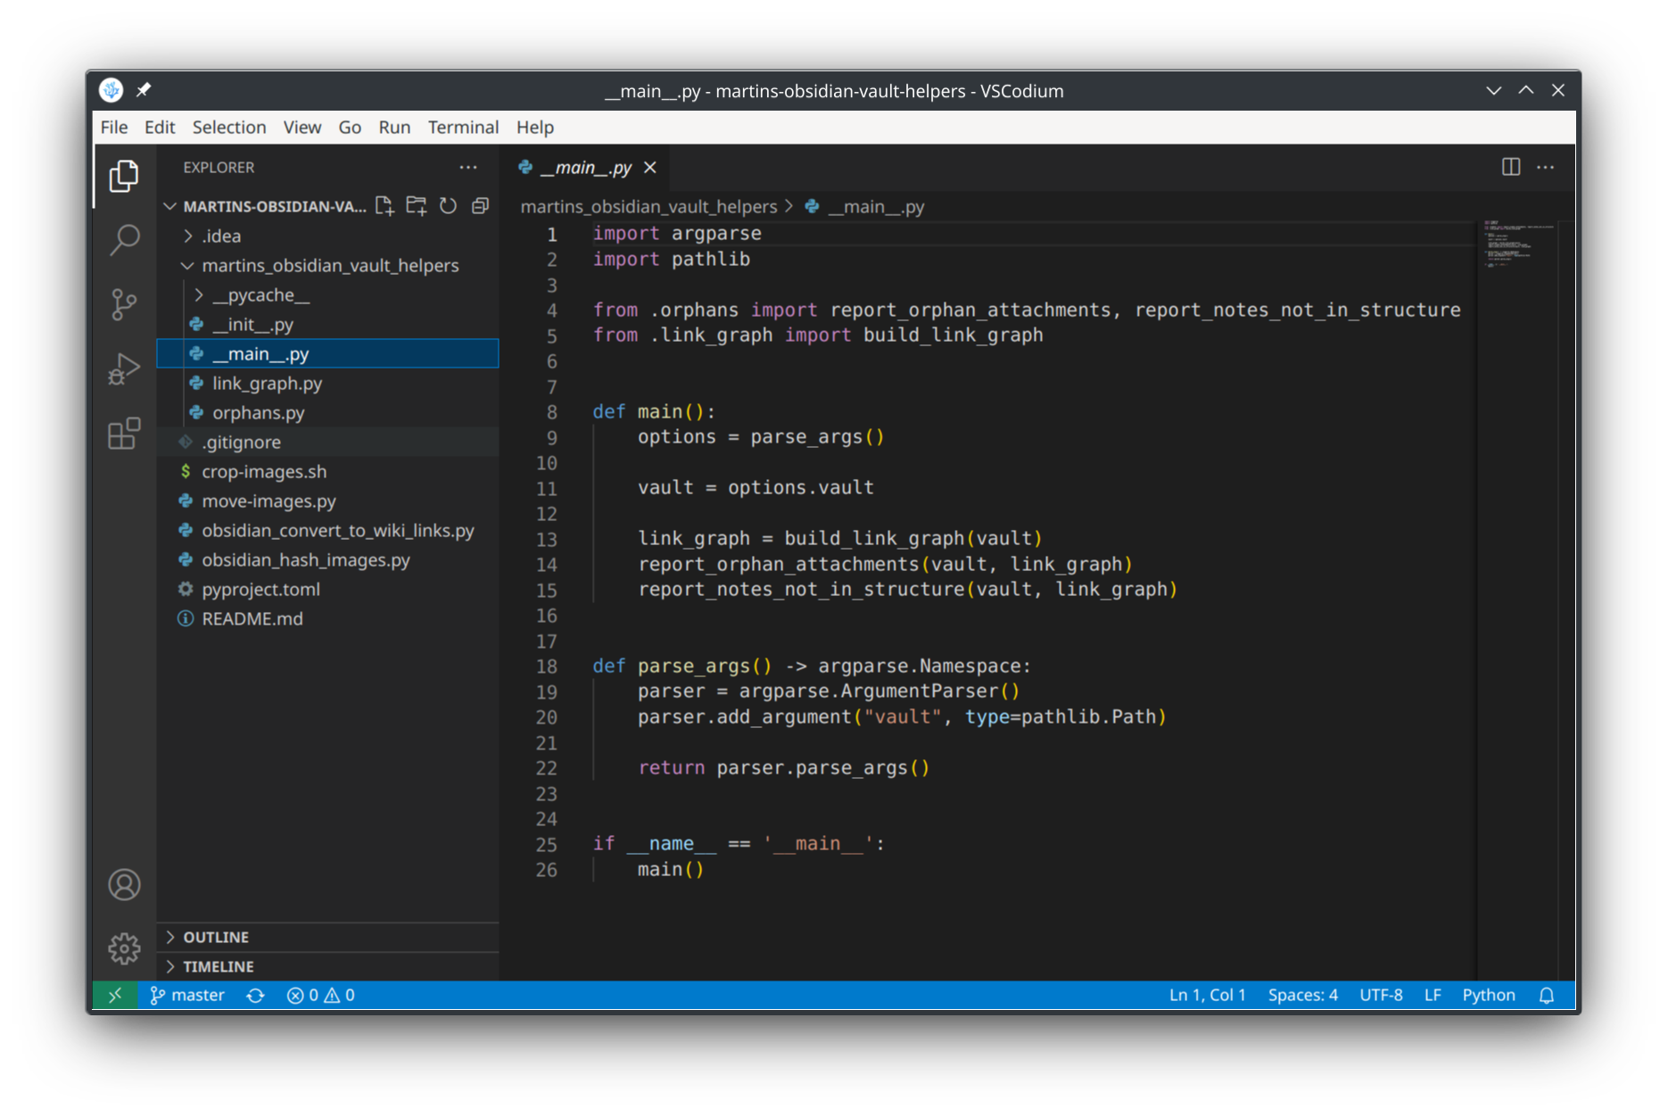Open the Selection menu
The image size is (1668, 1117).
coord(229,127)
